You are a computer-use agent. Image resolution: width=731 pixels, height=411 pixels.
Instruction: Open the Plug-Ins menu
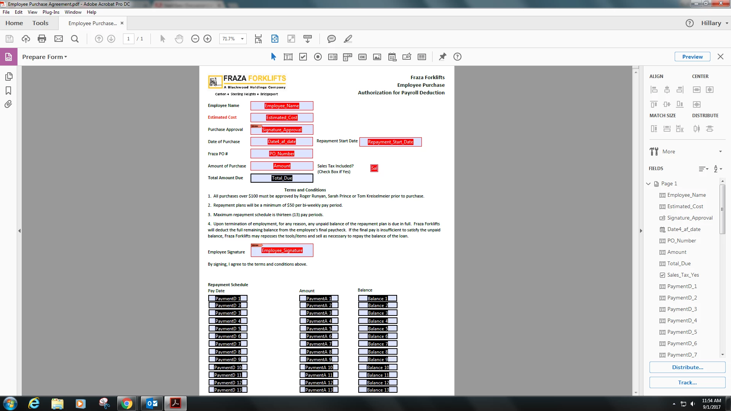point(51,12)
